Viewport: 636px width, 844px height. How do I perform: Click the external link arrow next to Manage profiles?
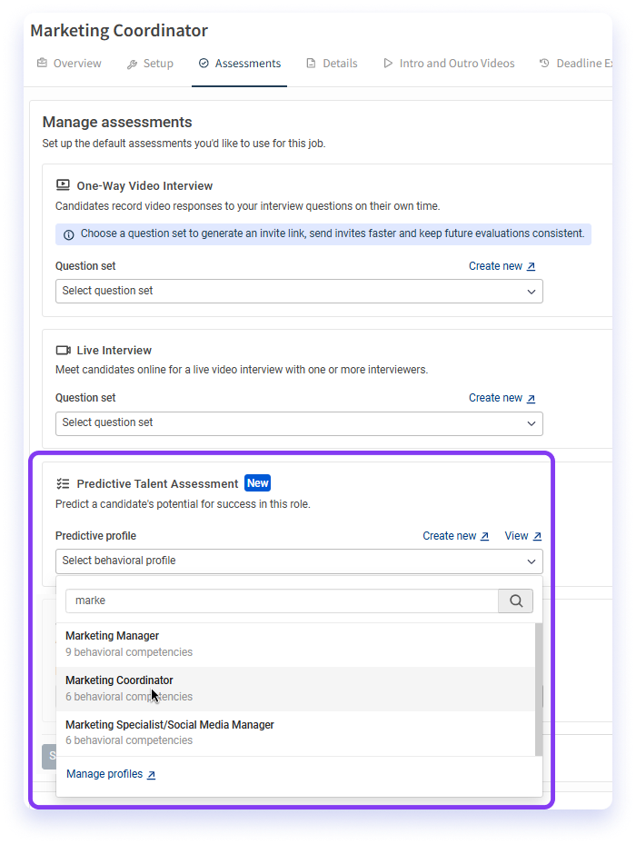(152, 775)
